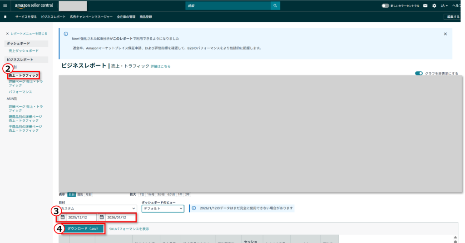Open the settings gear icon
This screenshot has height=243, width=465.
coord(434,5)
